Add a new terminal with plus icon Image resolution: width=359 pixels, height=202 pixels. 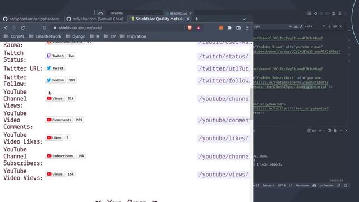320,131
